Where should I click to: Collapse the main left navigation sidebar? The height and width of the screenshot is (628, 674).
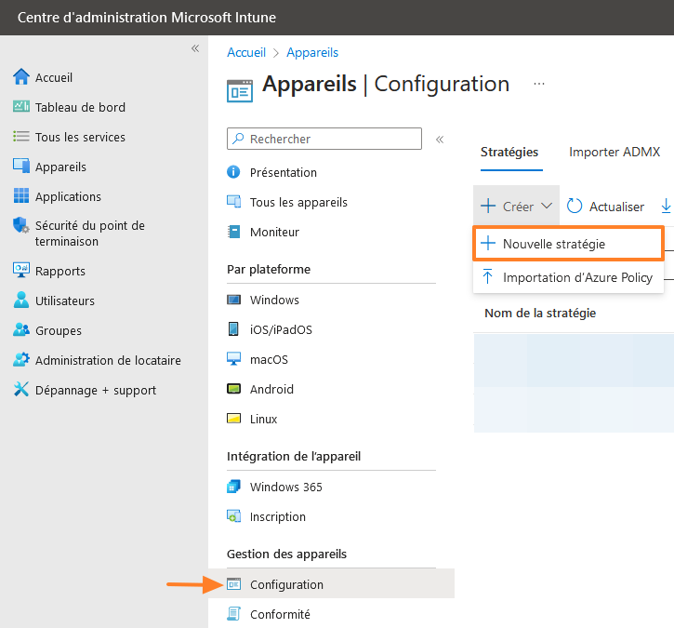click(x=195, y=48)
